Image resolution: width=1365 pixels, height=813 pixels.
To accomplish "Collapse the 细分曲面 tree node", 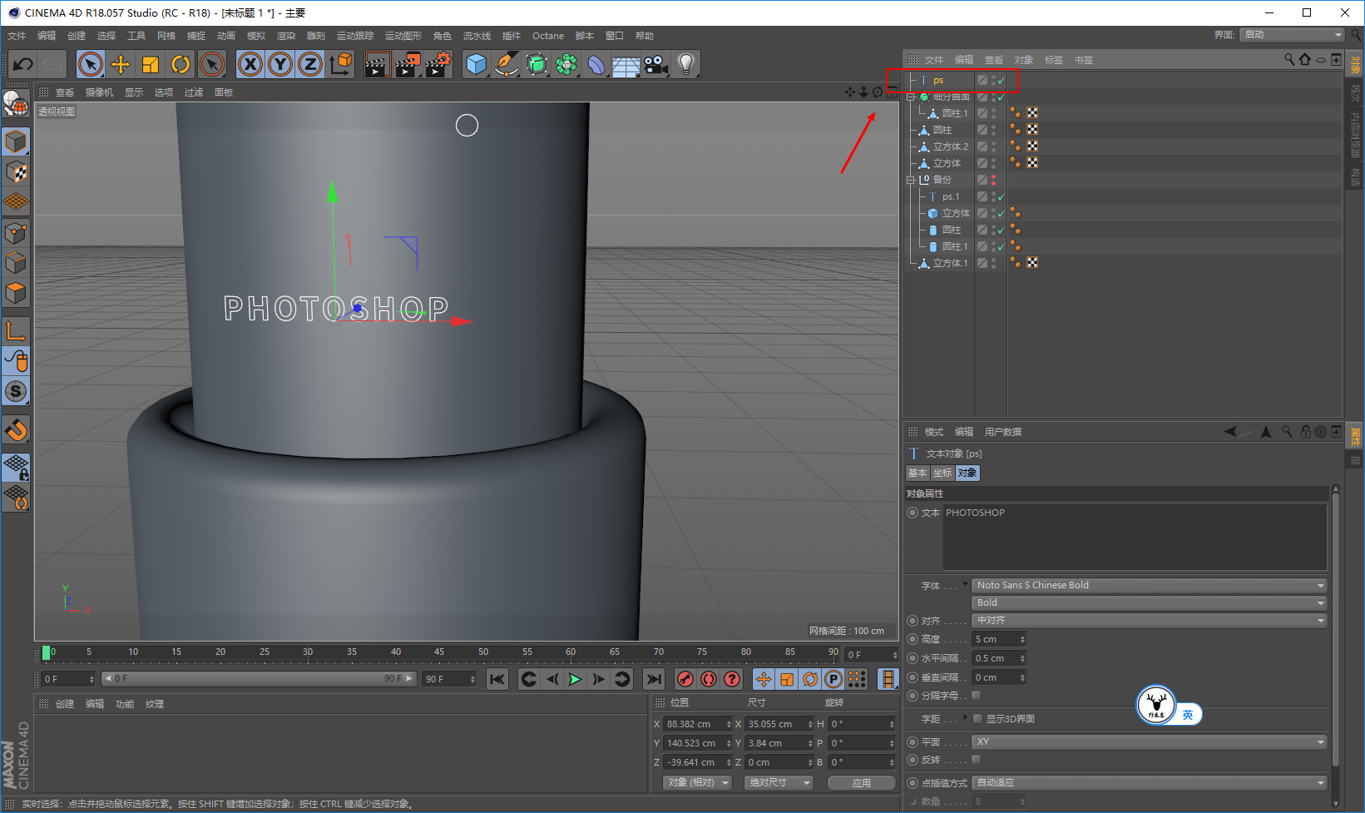I will click(911, 97).
